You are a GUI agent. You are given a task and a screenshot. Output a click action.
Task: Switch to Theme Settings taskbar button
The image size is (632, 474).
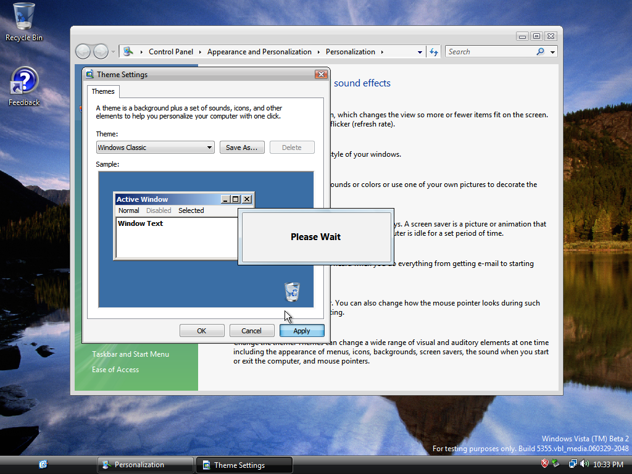click(244, 465)
